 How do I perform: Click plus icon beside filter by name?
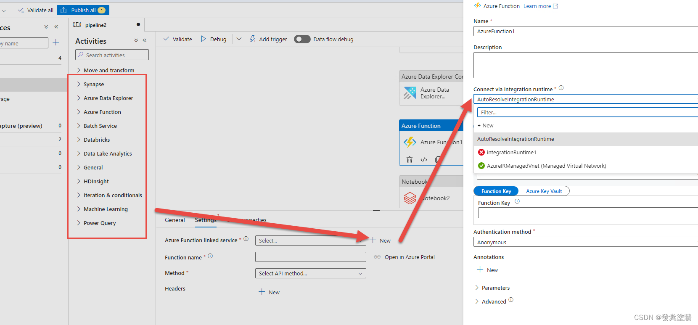[x=56, y=42]
